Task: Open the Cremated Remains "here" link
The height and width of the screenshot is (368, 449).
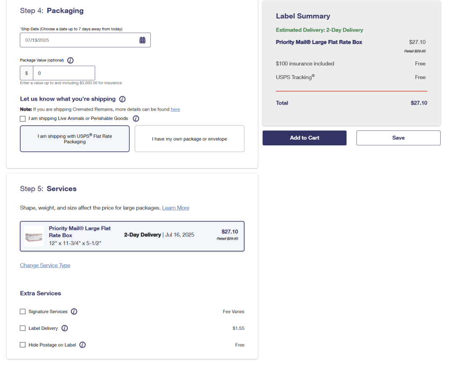Action: (x=175, y=109)
